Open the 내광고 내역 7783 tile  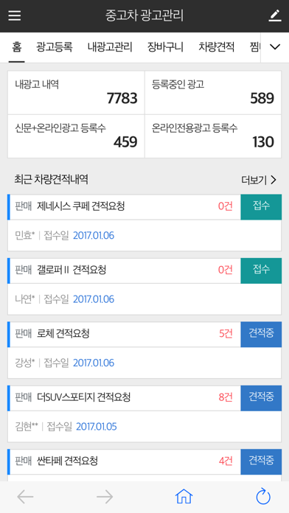click(76, 93)
